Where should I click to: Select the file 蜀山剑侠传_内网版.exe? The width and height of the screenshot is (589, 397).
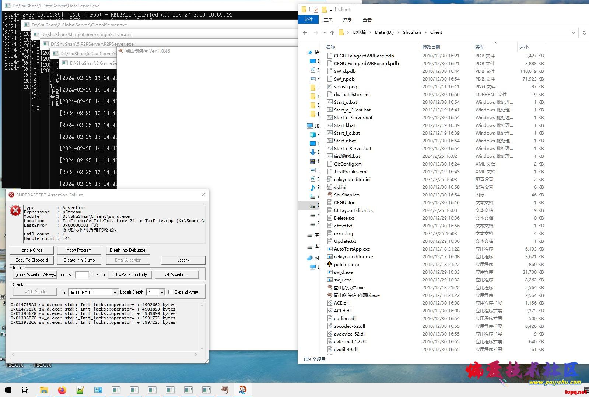[357, 295]
